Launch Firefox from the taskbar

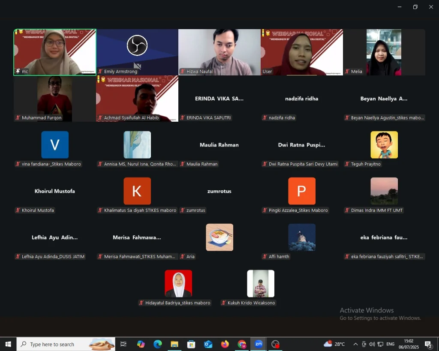coord(225,344)
